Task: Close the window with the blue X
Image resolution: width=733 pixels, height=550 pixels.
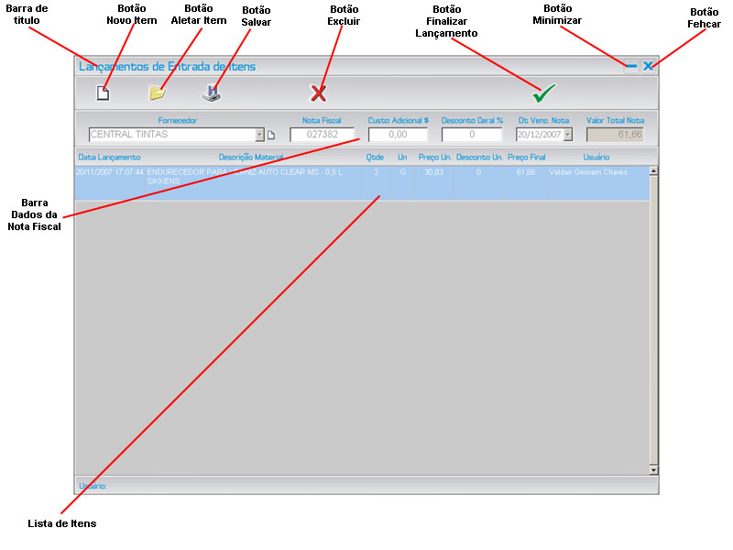Action: [x=648, y=66]
